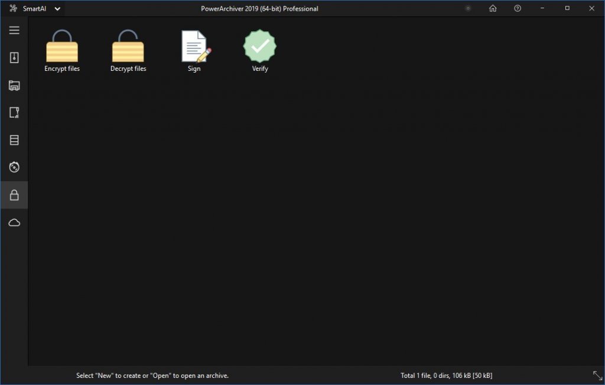Minimize the PowerArchiver window
The height and width of the screenshot is (385, 605).
[x=542, y=8]
